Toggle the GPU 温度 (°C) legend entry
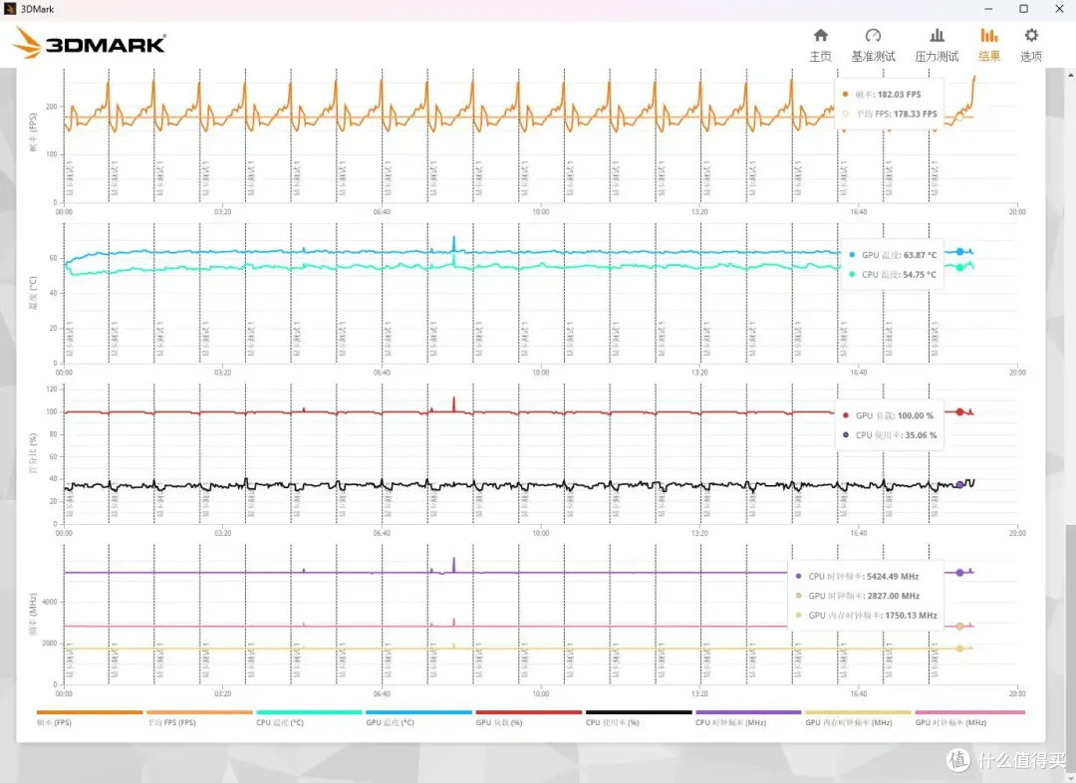The width and height of the screenshot is (1076, 783). pyautogui.click(x=418, y=717)
